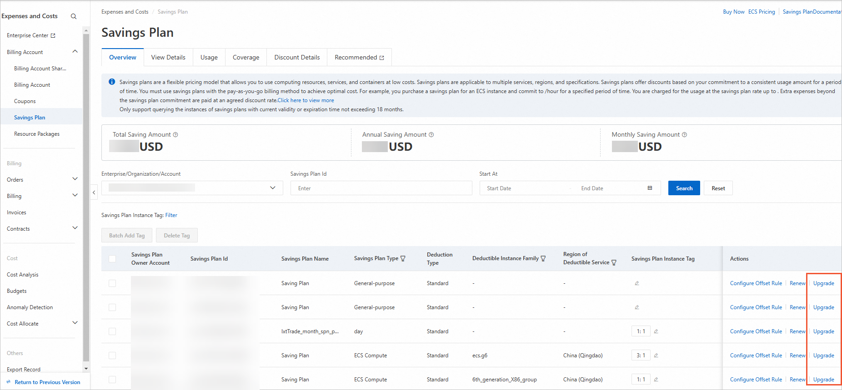The height and width of the screenshot is (390, 842).
Task: Focus the Savings Plan Id input
Action: click(x=381, y=188)
